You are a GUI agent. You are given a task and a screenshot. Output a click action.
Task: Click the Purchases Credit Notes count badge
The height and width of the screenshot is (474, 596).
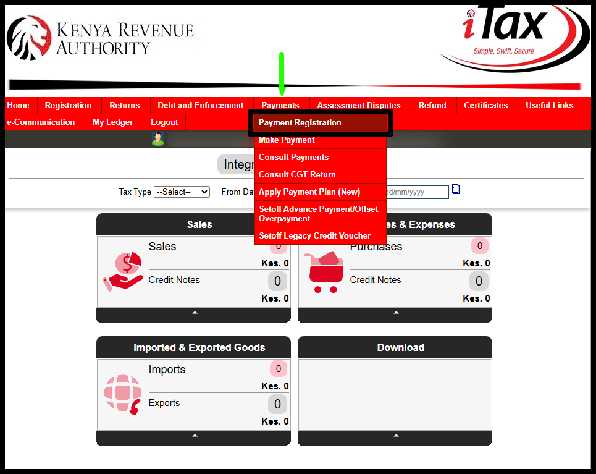tap(479, 281)
